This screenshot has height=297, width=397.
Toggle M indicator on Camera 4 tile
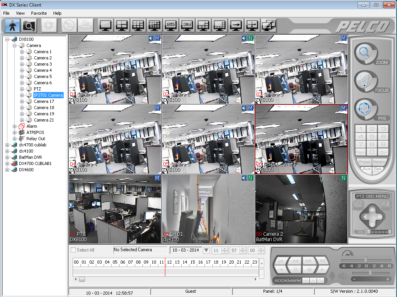pos(157,108)
